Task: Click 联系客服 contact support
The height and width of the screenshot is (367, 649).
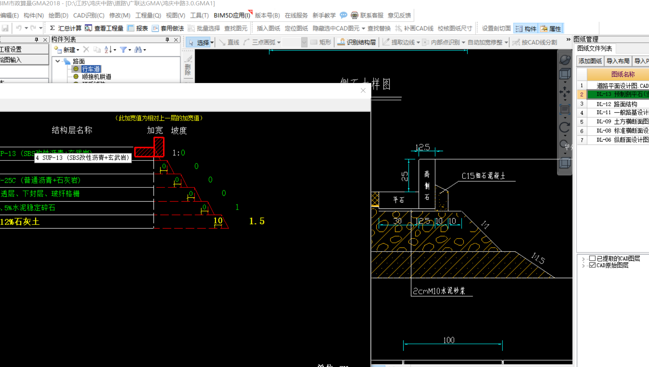Action: (367, 15)
